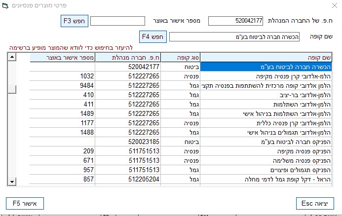The height and width of the screenshot is (216, 342).
Task: Click the סוג קופה column header
Action: pyautogui.click(x=181, y=58)
